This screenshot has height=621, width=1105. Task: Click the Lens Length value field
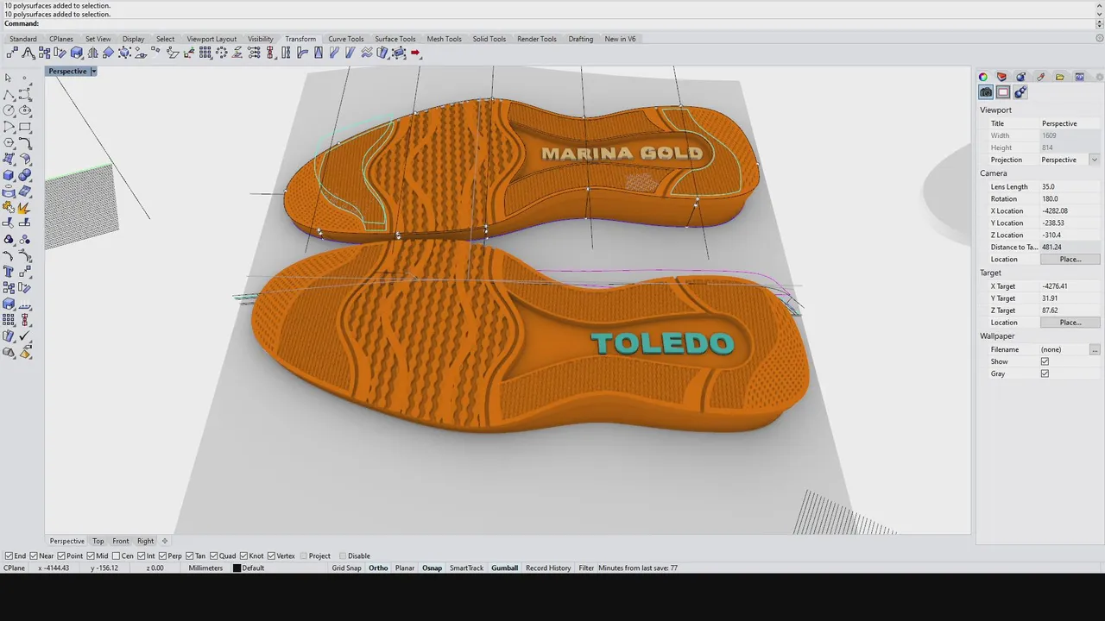[x=1070, y=186]
